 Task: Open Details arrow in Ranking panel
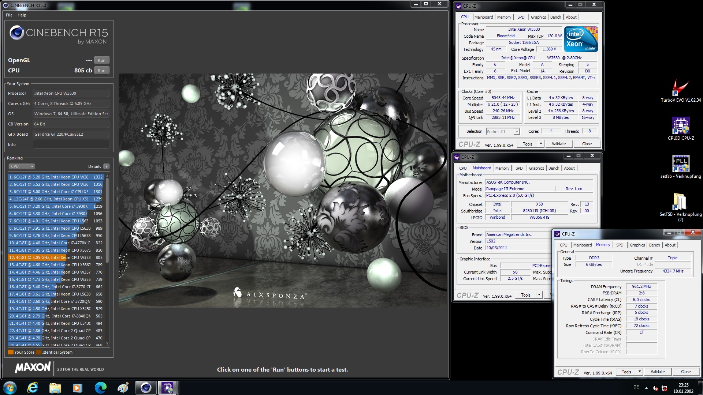[x=107, y=166]
